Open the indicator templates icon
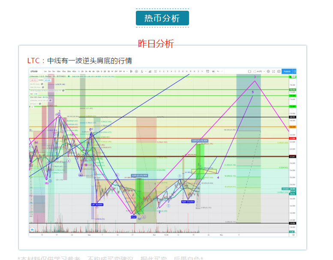Viewport: 333px width, 260px height. pyautogui.click(x=150, y=71)
